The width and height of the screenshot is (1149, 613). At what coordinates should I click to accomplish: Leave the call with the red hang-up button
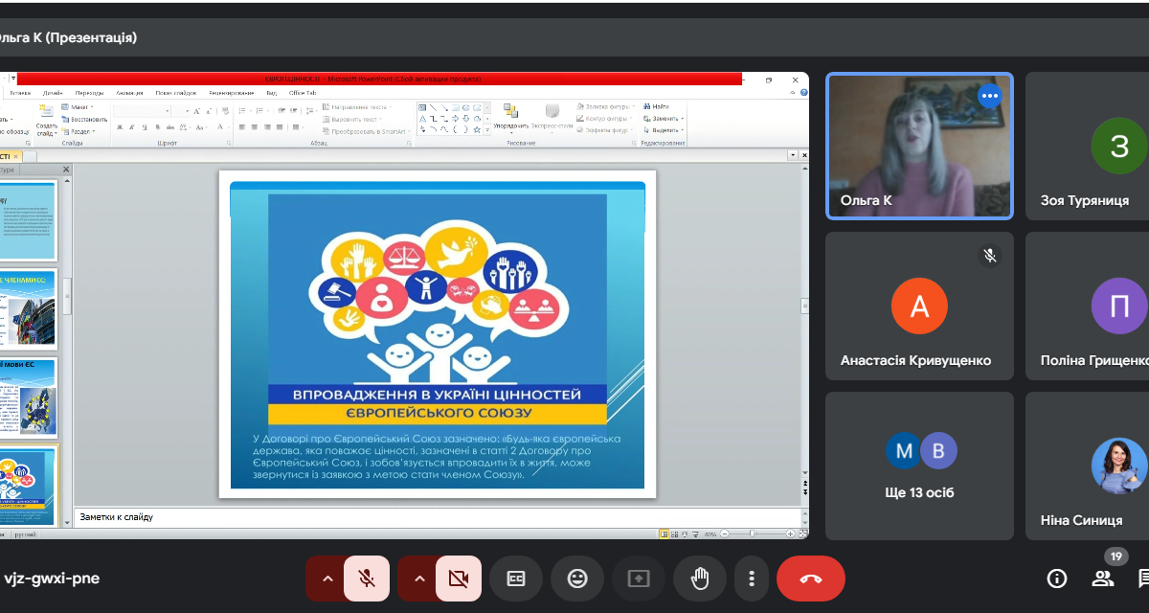(811, 579)
